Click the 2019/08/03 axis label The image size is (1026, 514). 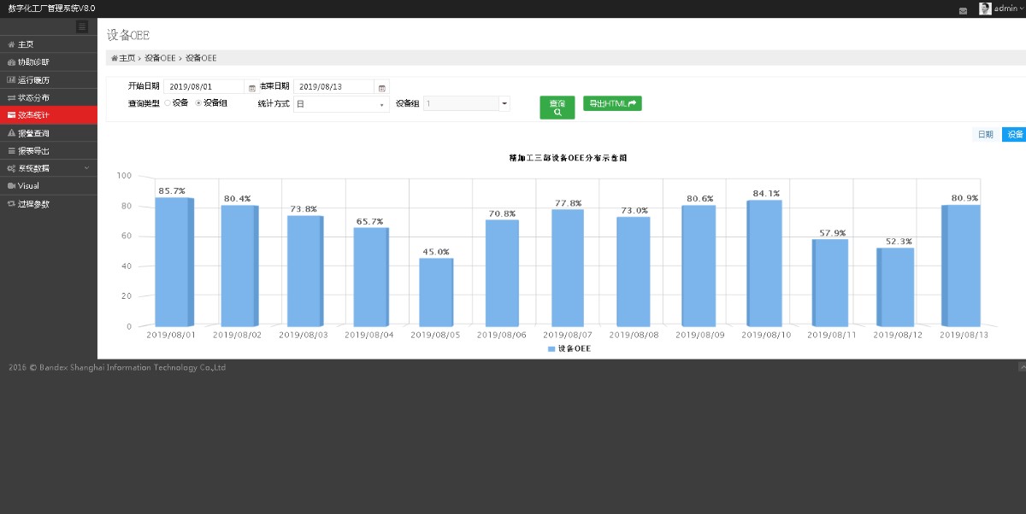304,336
